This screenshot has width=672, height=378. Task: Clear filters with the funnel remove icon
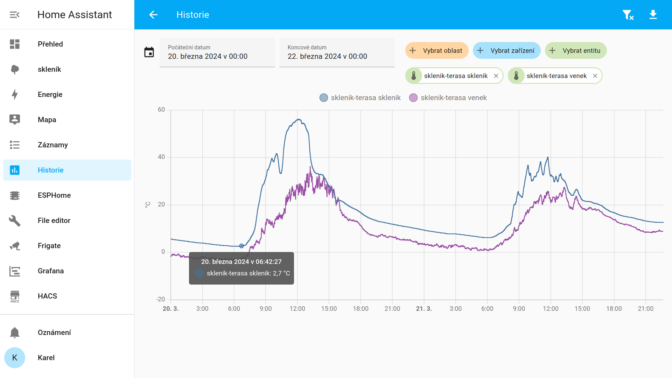pos(628,15)
